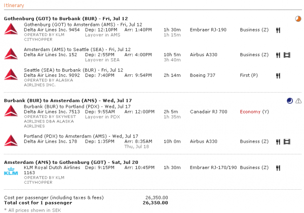The image size is (304, 213).
Task: Click movie icon on Portland to Amsterdam flight
Action: 287,141
